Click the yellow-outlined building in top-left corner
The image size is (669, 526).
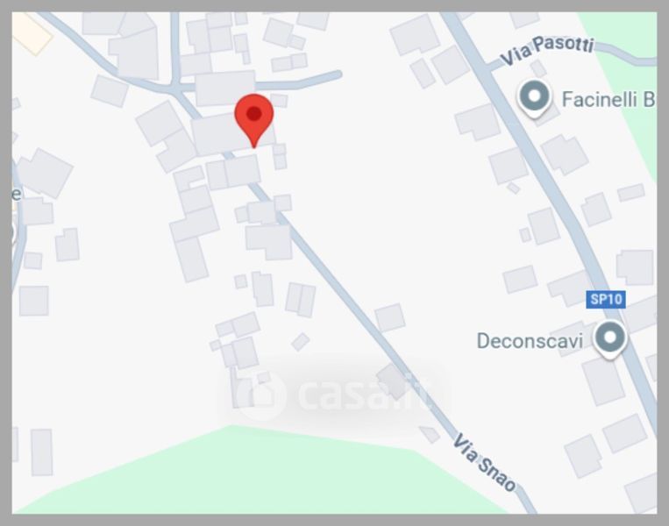point(31,32)
